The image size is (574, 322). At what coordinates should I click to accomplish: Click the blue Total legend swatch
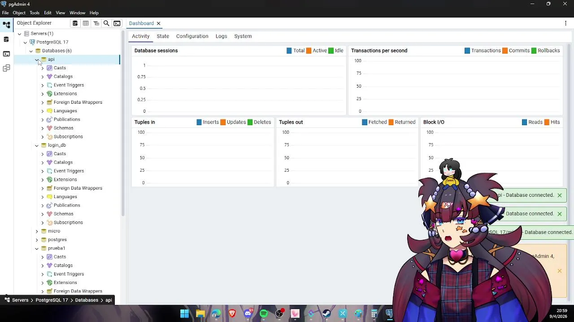click(289, 51)
